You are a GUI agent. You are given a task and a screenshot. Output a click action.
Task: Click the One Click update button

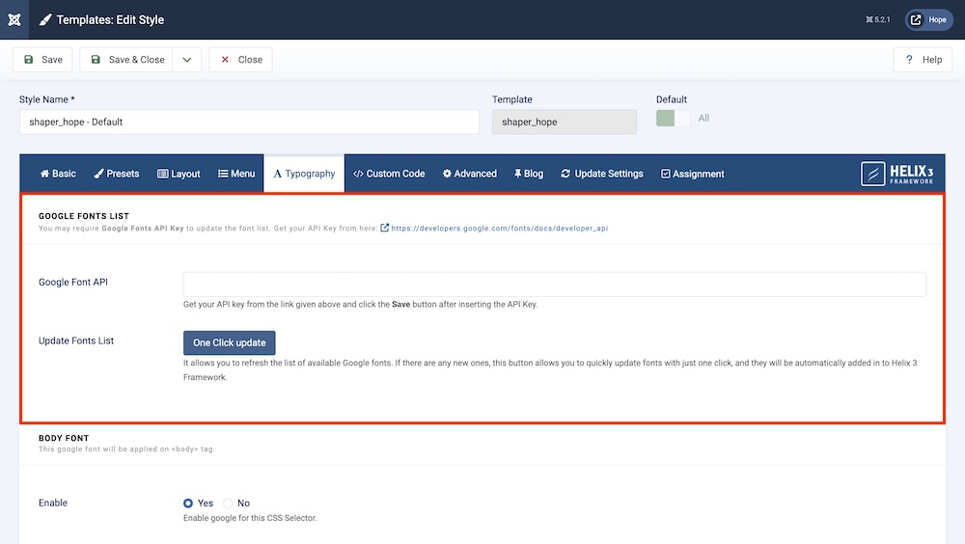point(230,342)
